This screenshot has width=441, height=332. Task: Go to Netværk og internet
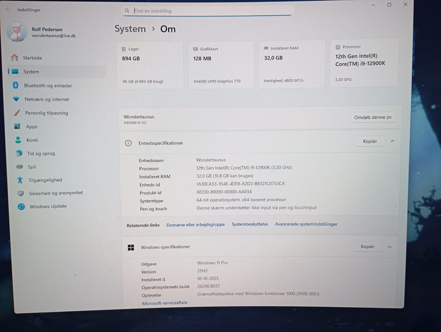click(x=58, y=99)
